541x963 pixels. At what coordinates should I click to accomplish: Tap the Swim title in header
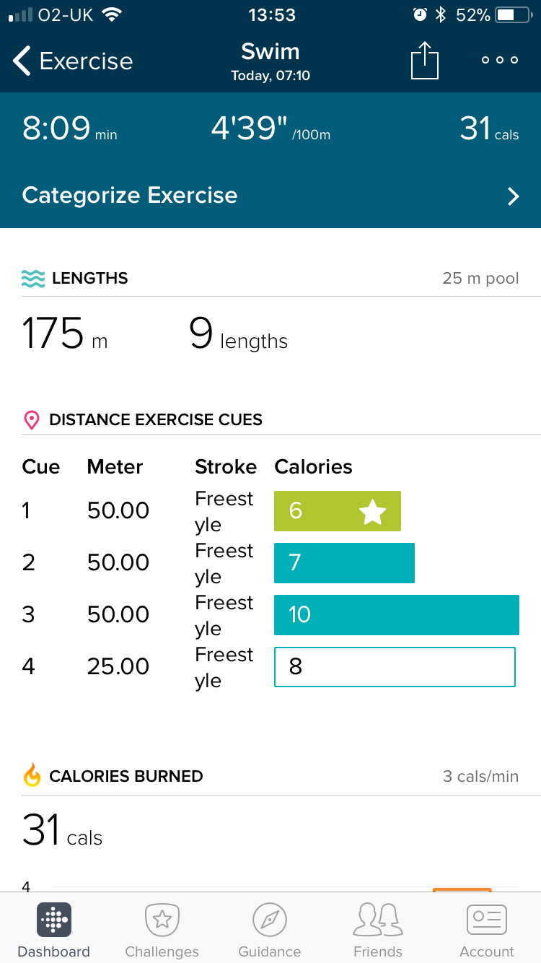(x=270, y=52)
